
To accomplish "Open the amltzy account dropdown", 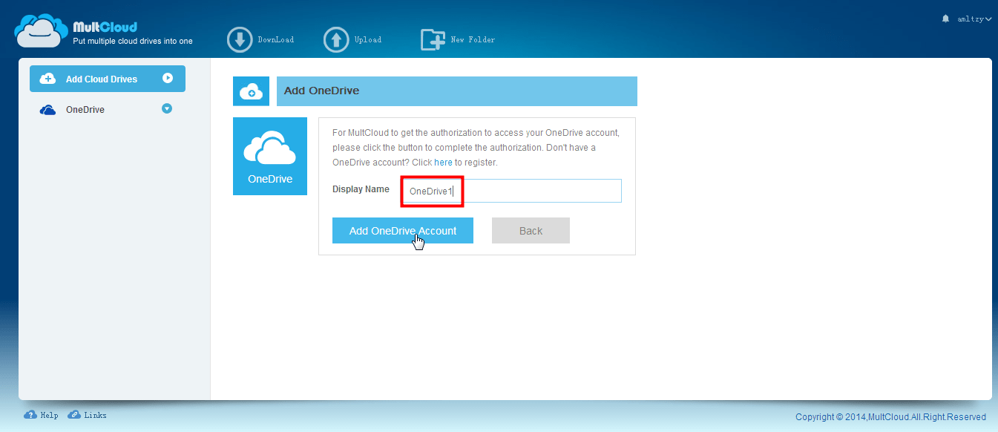I will coord(974,19).
